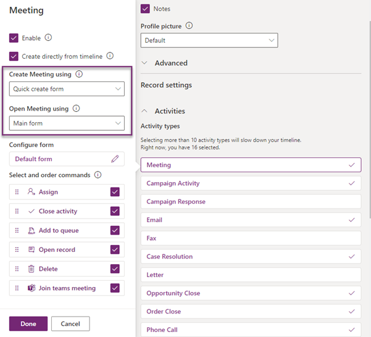Click the Add to queue icon
This screenshot has height=337, width=371.
tap(32, 230)
